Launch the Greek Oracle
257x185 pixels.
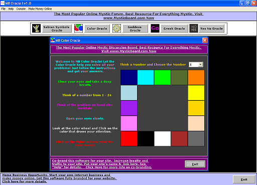pos(174,29)
